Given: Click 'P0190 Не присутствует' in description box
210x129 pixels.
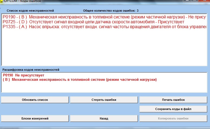Looking at the screenshot, I should (24, 75).
